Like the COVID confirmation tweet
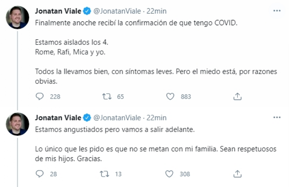The width and height of the screenshot is (289, 187). (170, 97)
